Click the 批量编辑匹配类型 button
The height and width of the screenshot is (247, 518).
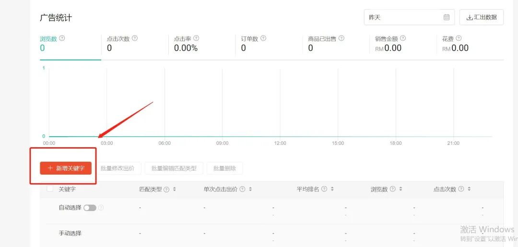click(174, 168)
